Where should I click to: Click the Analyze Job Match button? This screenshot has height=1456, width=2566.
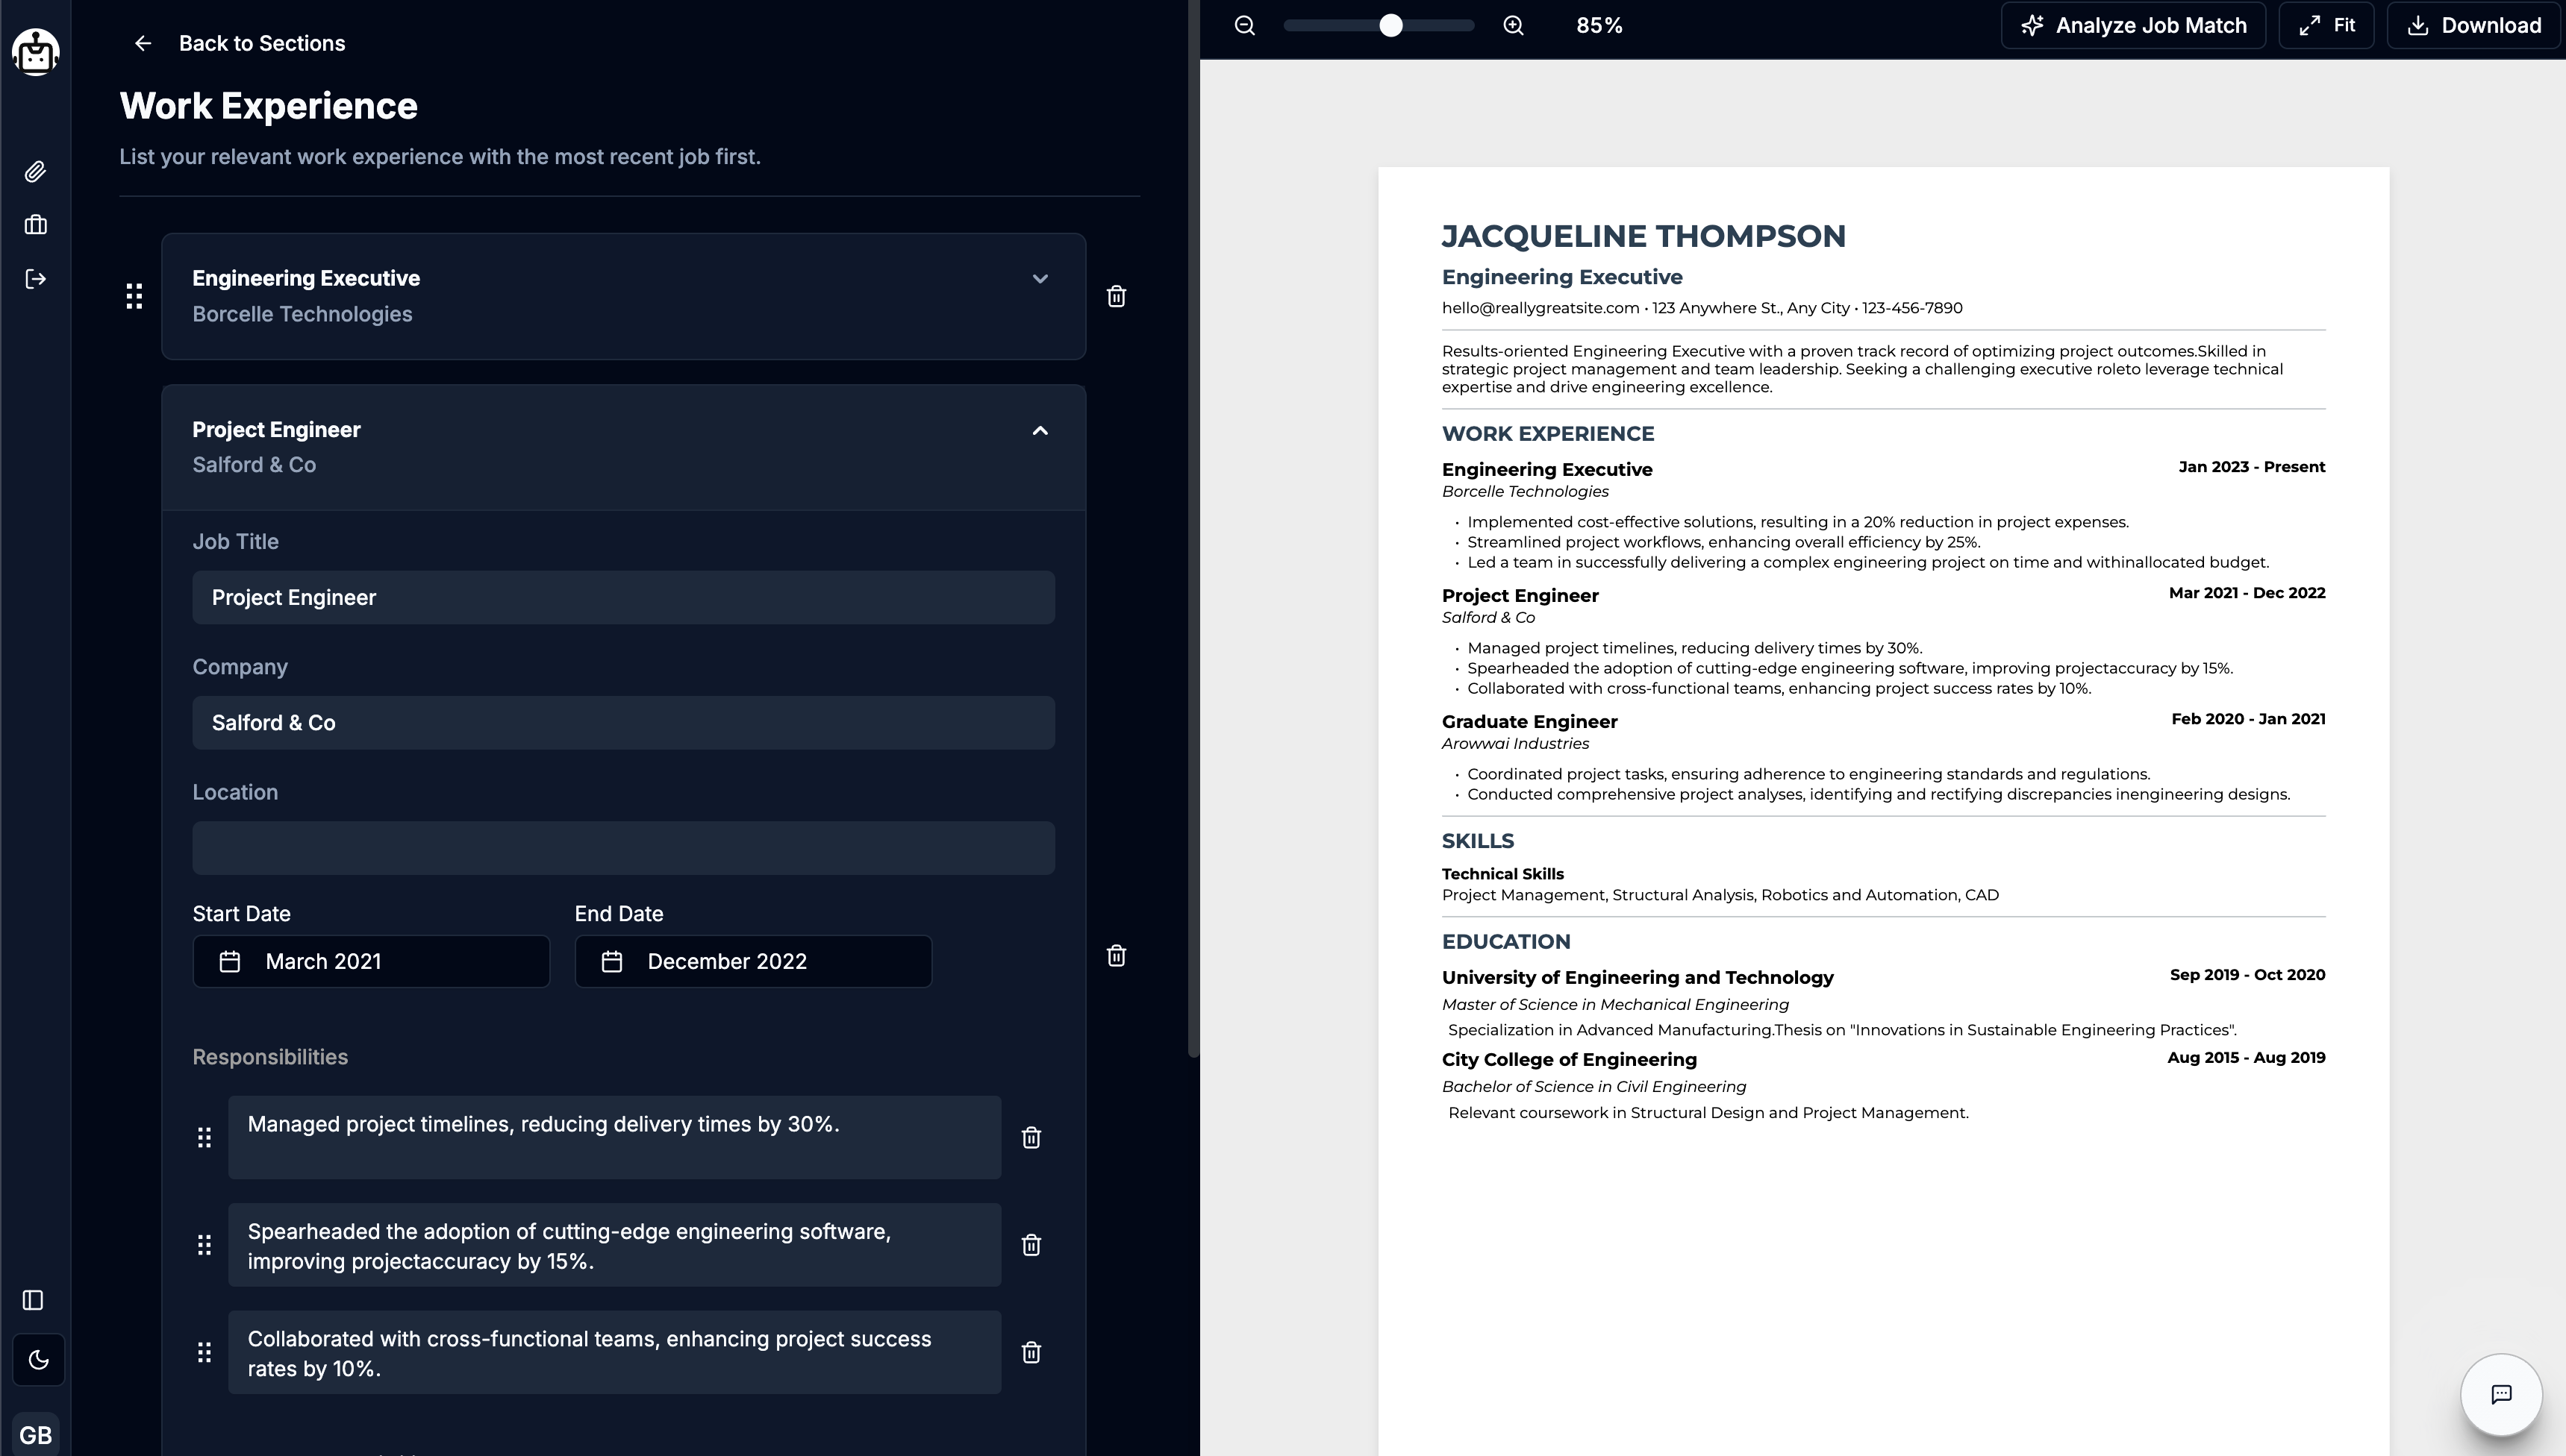click(x=2133, y=25)
